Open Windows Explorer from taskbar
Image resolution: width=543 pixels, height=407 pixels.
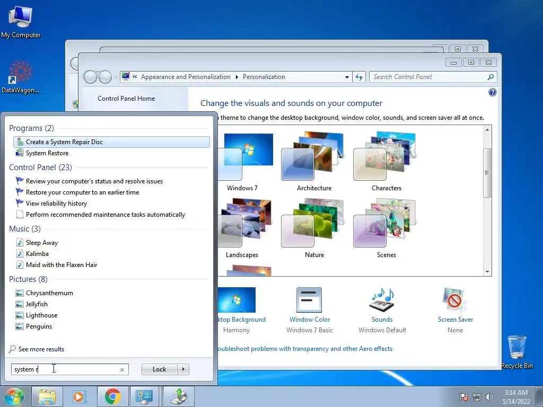47,396
